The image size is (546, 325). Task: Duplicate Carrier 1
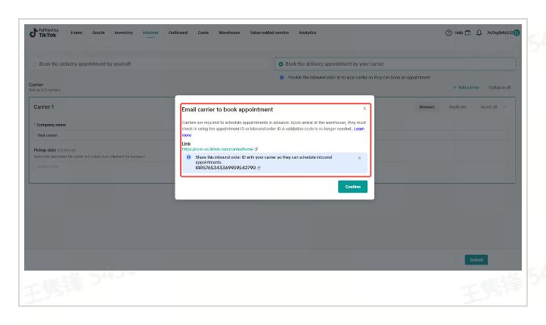click(458, 107)
